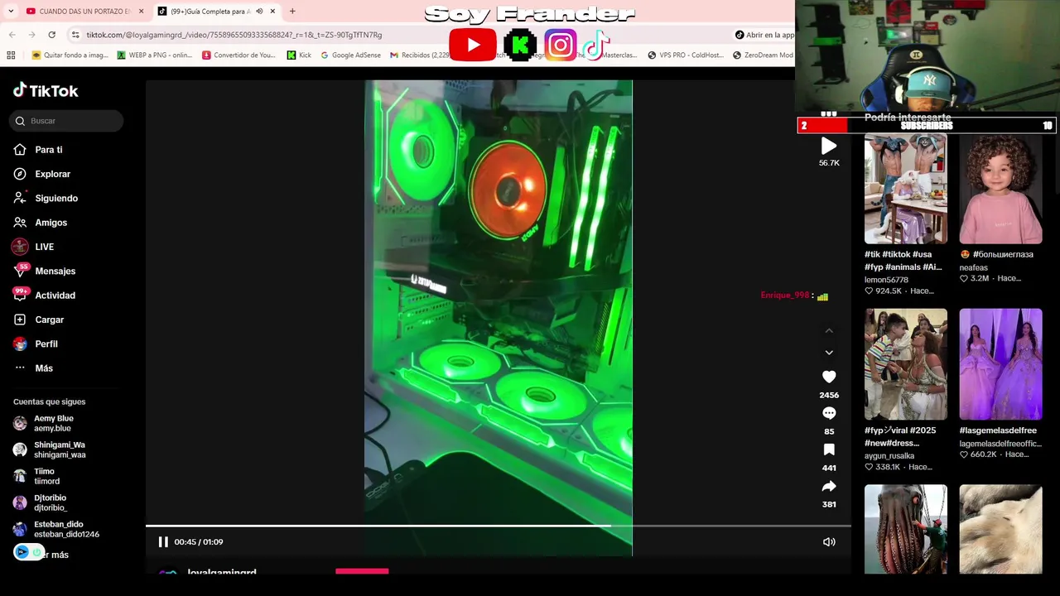This screenshot has width=1060, height=596.
Task: Open WEBP a PNG bookmark
Action: (x=155, y=55)
